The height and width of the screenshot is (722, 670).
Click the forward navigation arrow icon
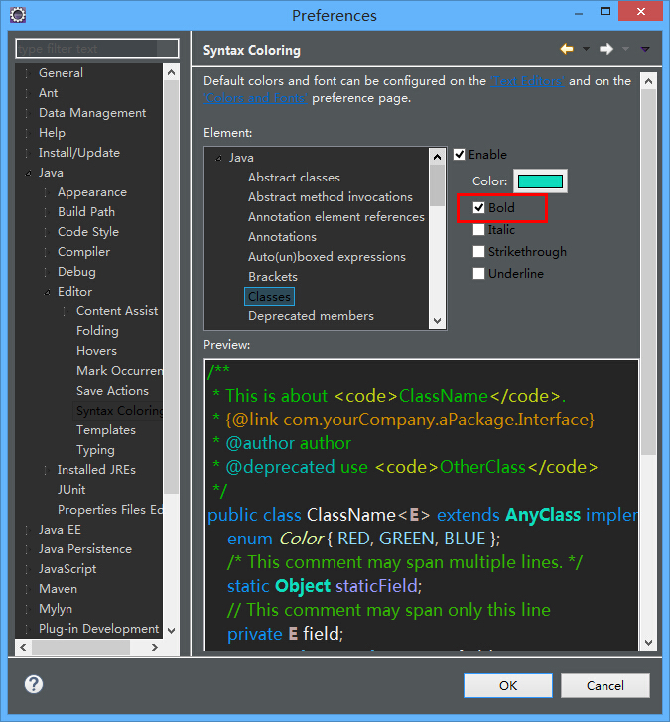point(605,49)
